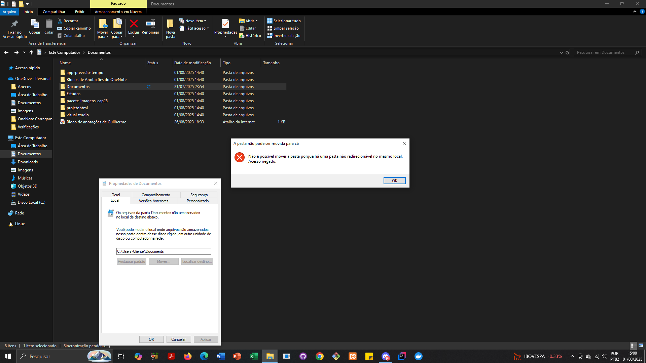Click the red Excluir X icon
This screenshot has height=363, width=646.
134,24
